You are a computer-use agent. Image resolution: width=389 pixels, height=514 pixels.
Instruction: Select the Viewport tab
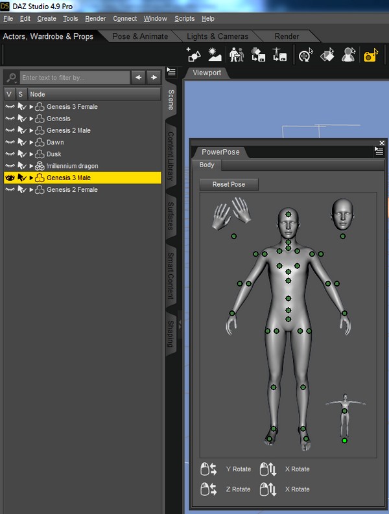coord(207,73)
